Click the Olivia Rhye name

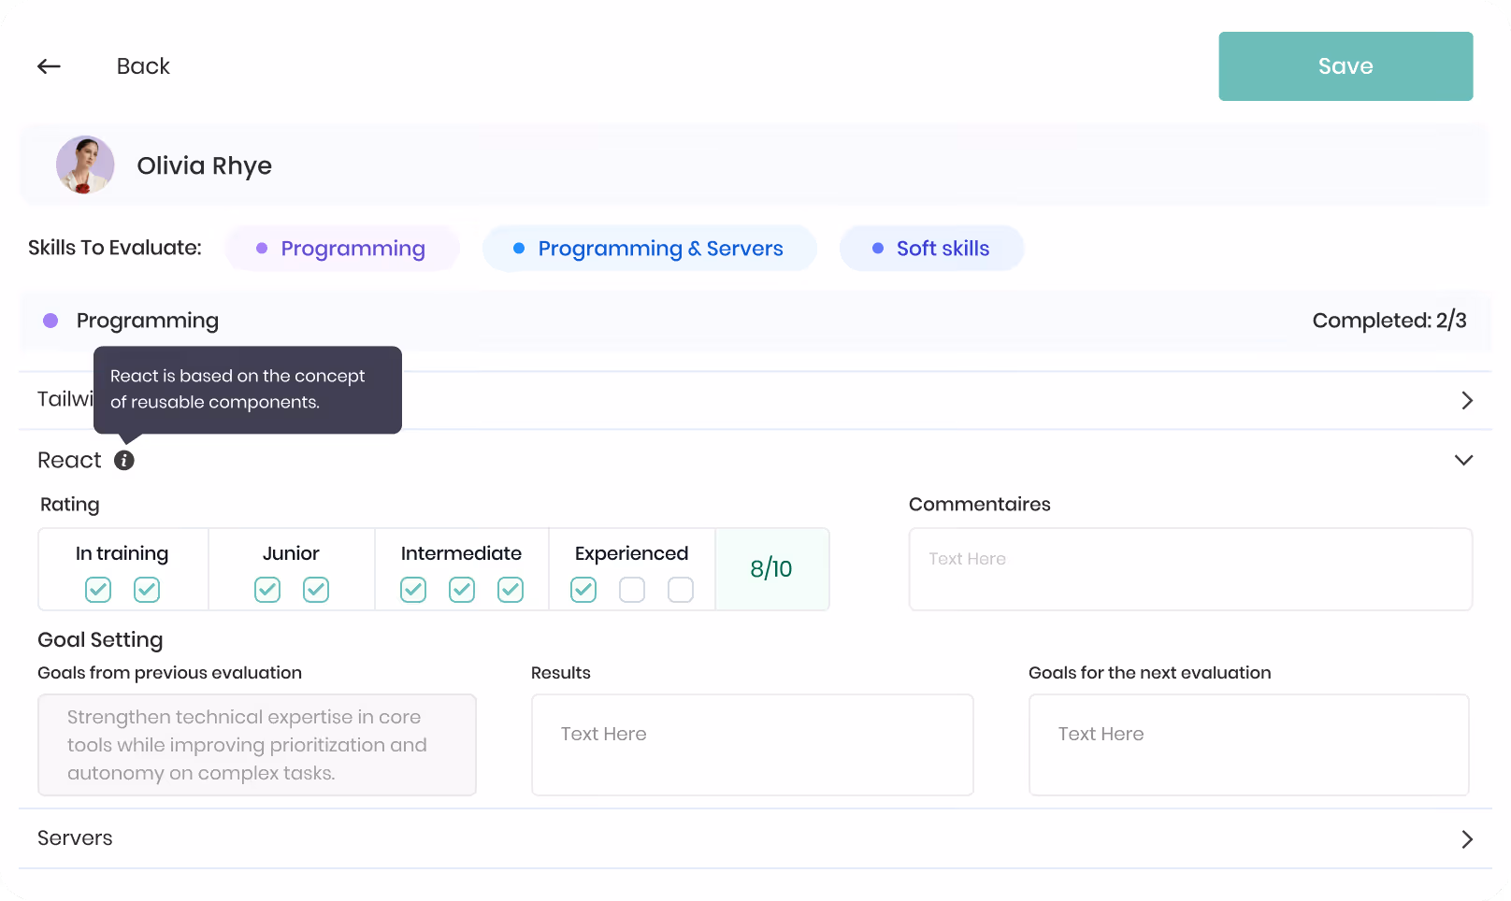(204, 165)
